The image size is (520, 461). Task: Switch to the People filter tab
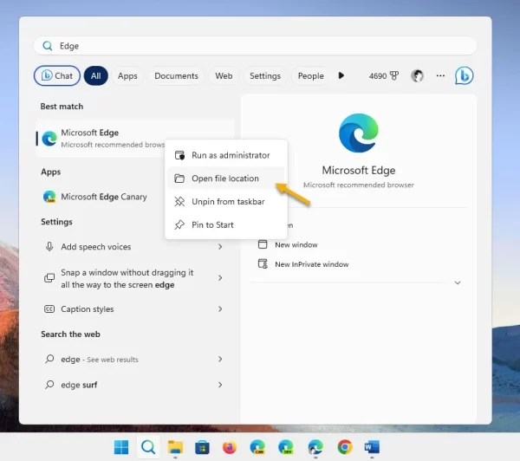coord(310,76)
